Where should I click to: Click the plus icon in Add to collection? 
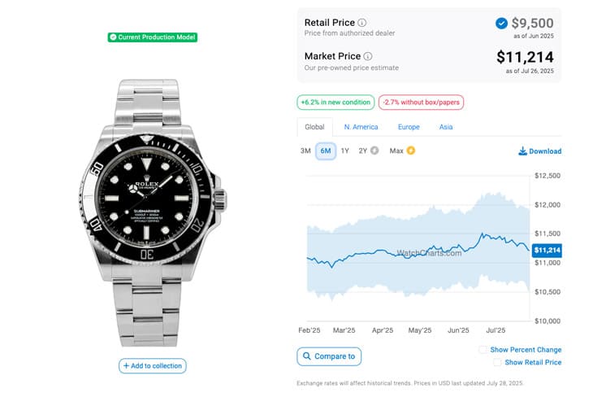click(127, 366)
